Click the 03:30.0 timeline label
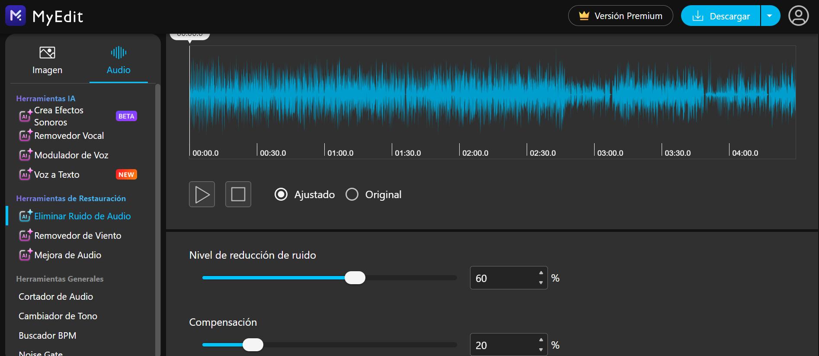819x356 pixels. coord(678,153)
